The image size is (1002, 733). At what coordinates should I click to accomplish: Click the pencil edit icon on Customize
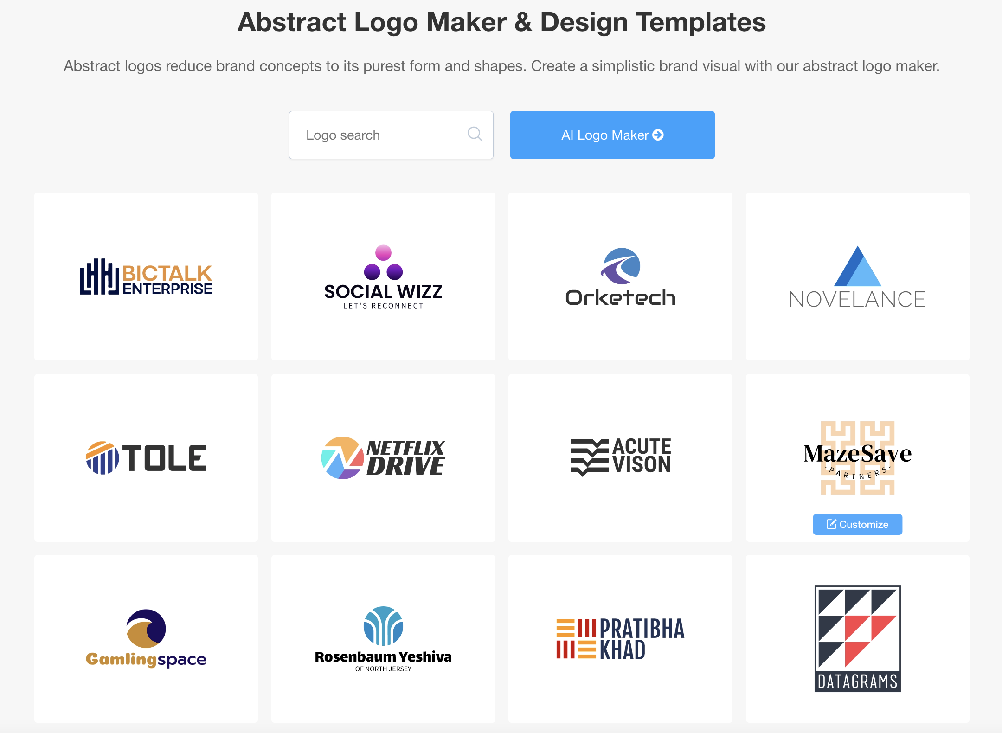point(831,524)
